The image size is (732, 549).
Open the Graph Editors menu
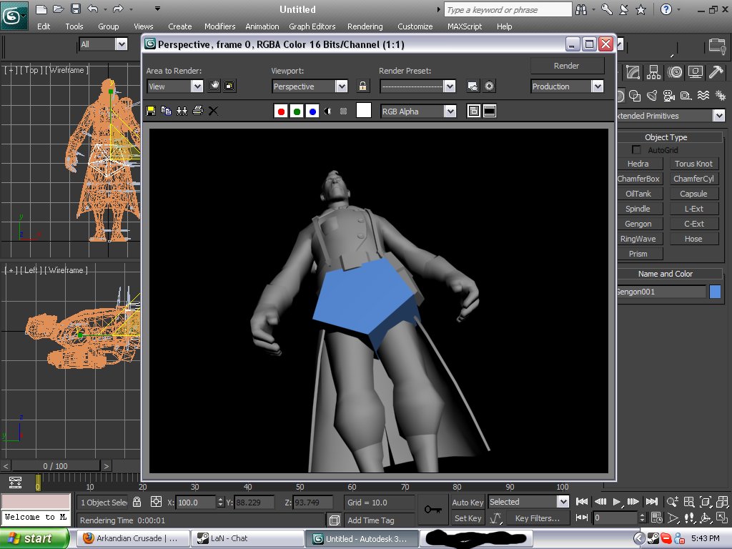312,26
